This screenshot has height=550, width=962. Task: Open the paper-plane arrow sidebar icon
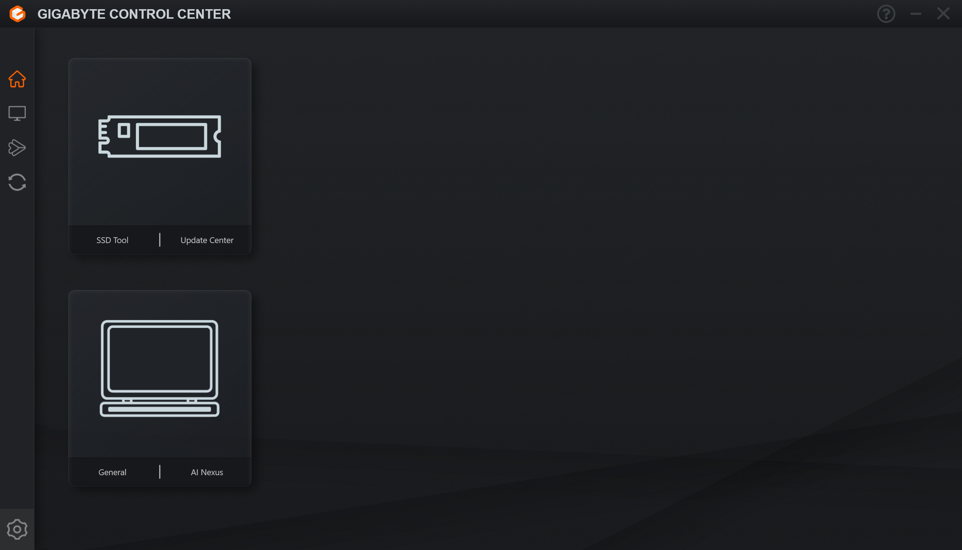coord(17,148)
